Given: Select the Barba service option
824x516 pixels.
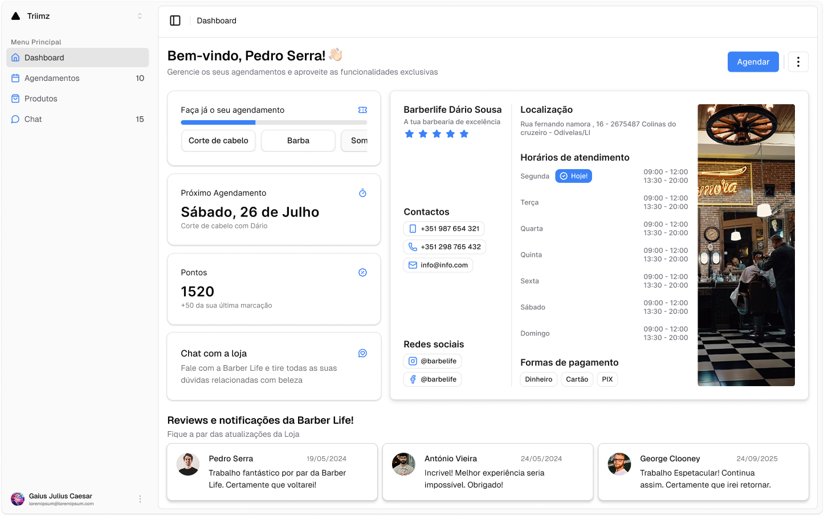Looking at the screenshot, I should point(298,141).
